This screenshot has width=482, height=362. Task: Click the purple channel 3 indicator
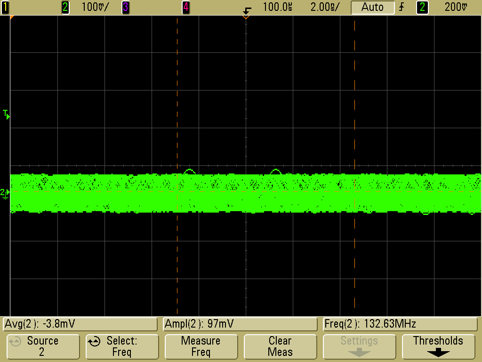click(x=125, y=7)
